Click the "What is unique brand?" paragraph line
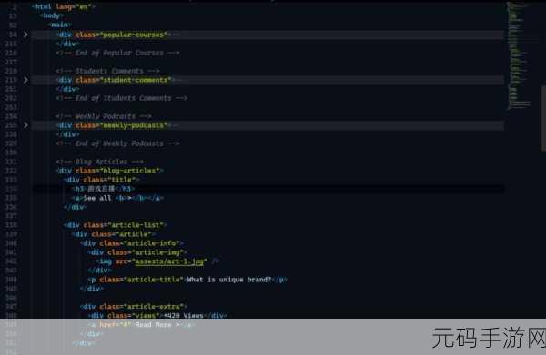The image size is (546, 355). pyautogui.click(x=187, y=280)
